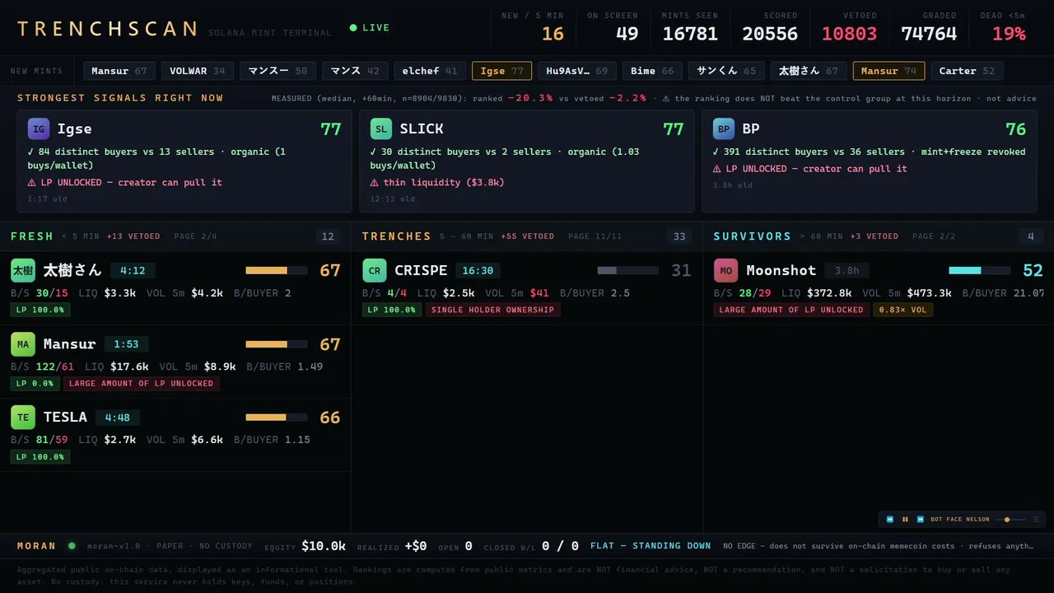Open the SLICK strongest signal card
Viewport: 1054px width, 593px height.
(527, 161)
